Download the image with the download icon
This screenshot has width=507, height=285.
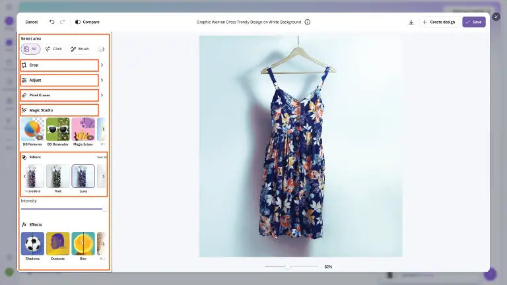click(x=411, y=22)
